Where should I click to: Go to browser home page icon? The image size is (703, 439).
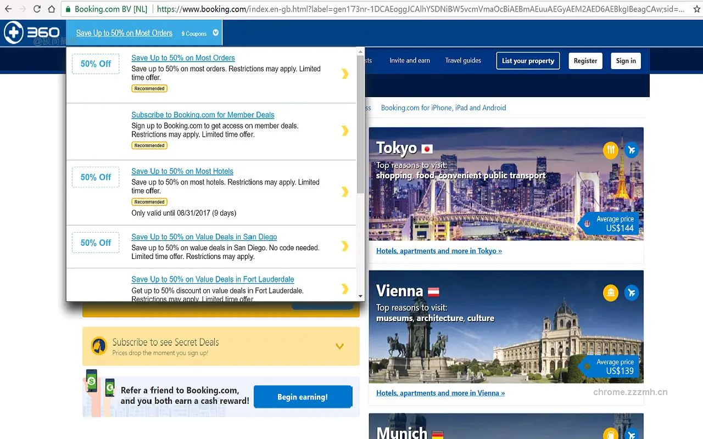click(x=52, y=9)
